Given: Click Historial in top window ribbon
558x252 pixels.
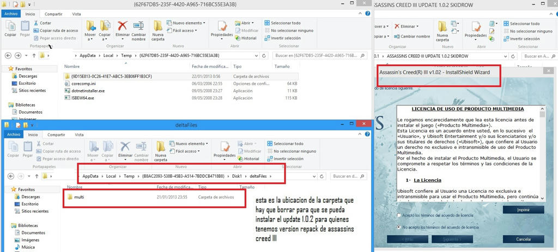Looking at the screenshot, I should coord(246,38).
